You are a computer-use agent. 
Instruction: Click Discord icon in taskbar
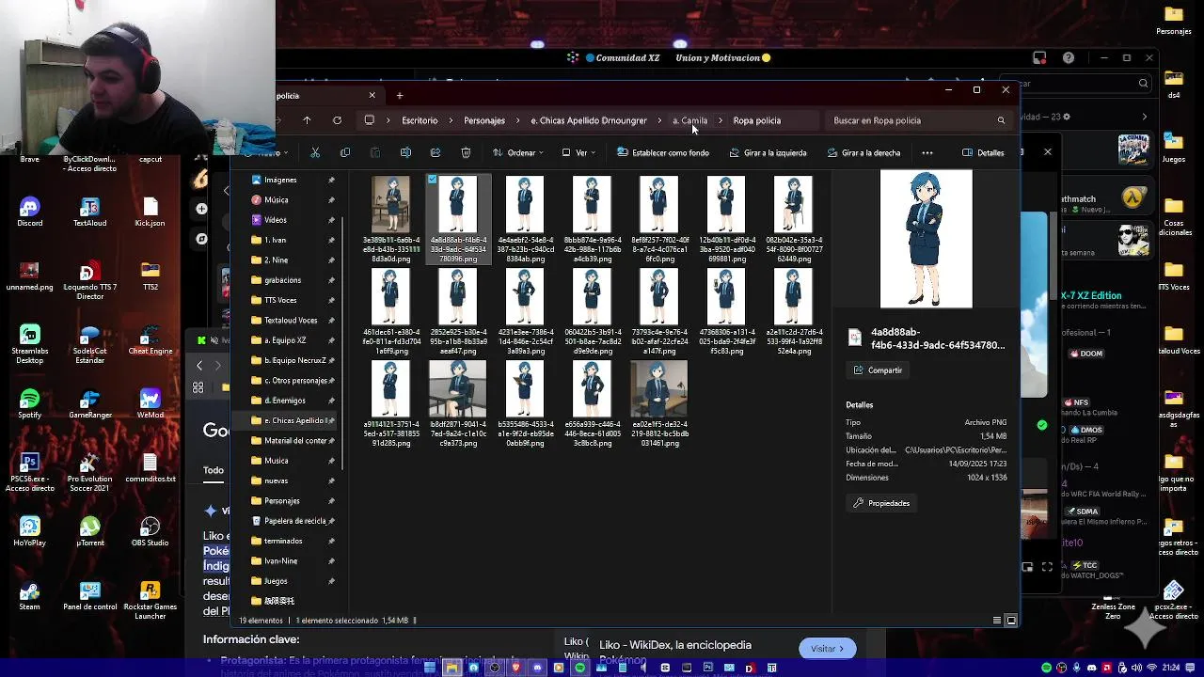tap(537, 668)
